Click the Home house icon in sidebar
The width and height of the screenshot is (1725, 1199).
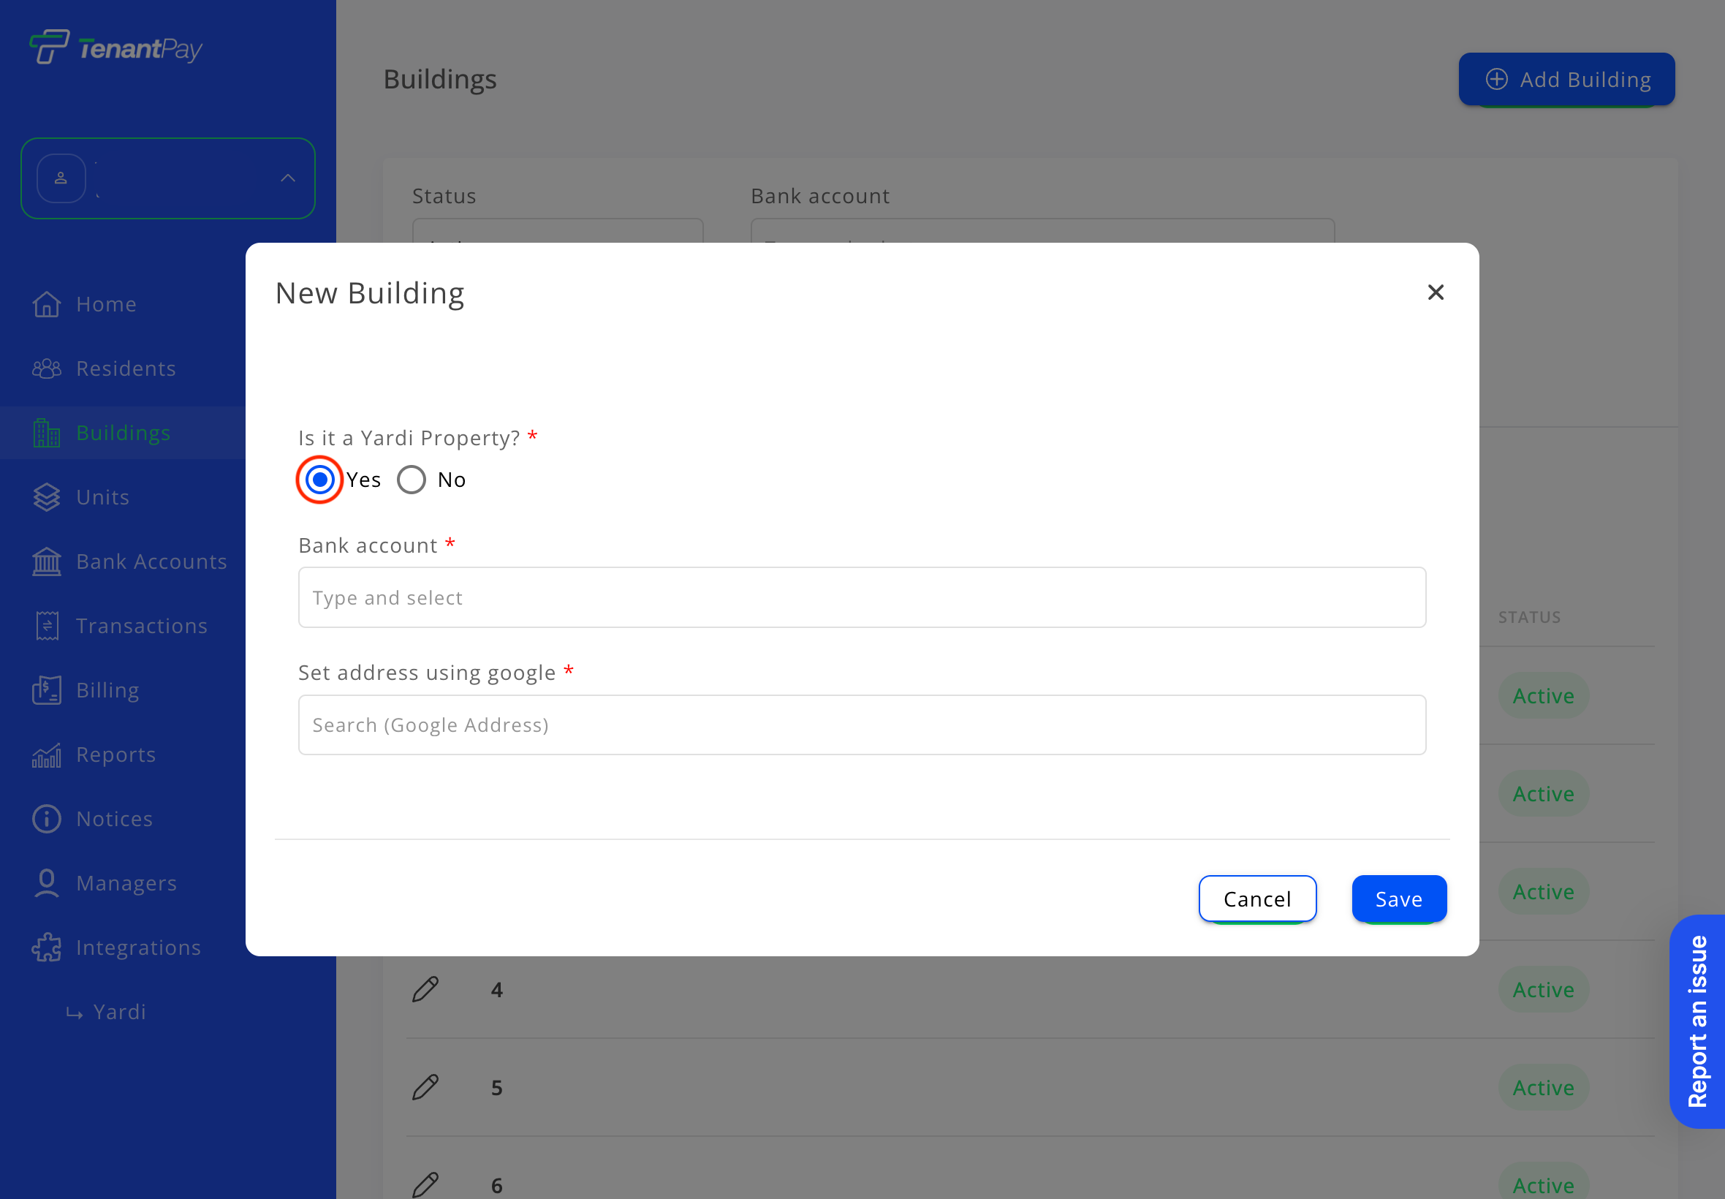47,304
